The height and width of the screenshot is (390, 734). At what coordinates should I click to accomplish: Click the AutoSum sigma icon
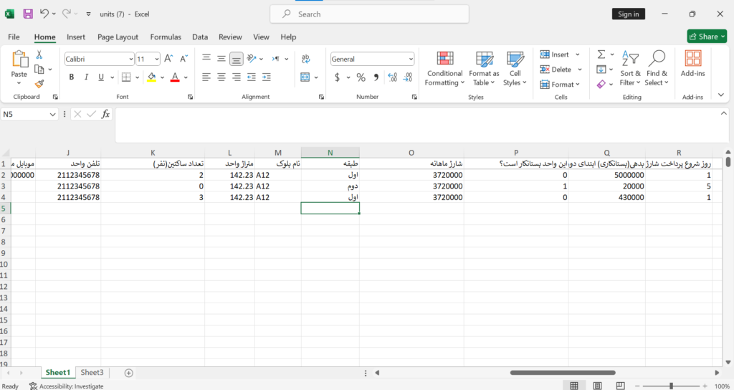[x=601, y=54]
